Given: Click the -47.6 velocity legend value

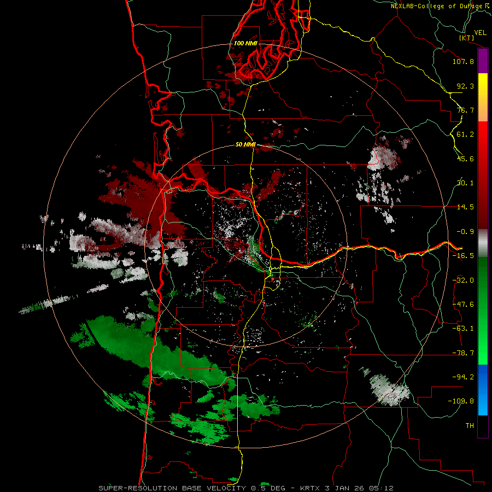Looking at the screenshot, I should click(x=463, y=304).
